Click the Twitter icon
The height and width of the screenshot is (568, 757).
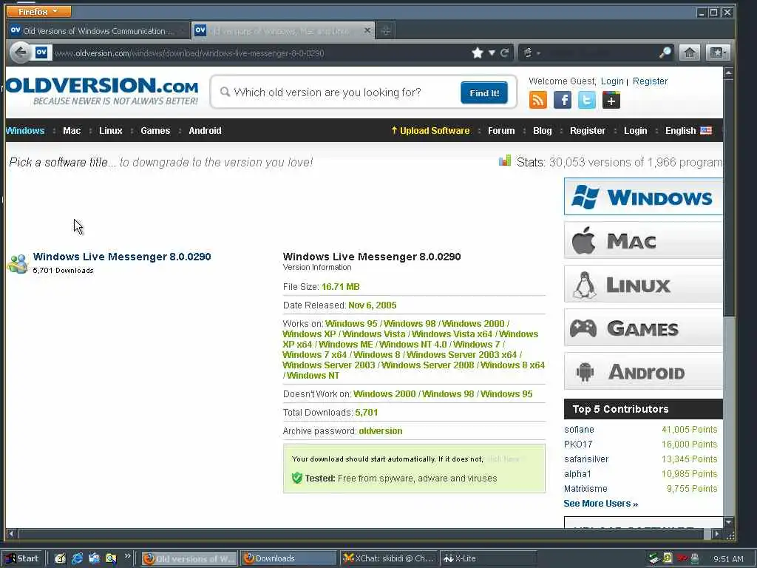[x=586, y=100]
